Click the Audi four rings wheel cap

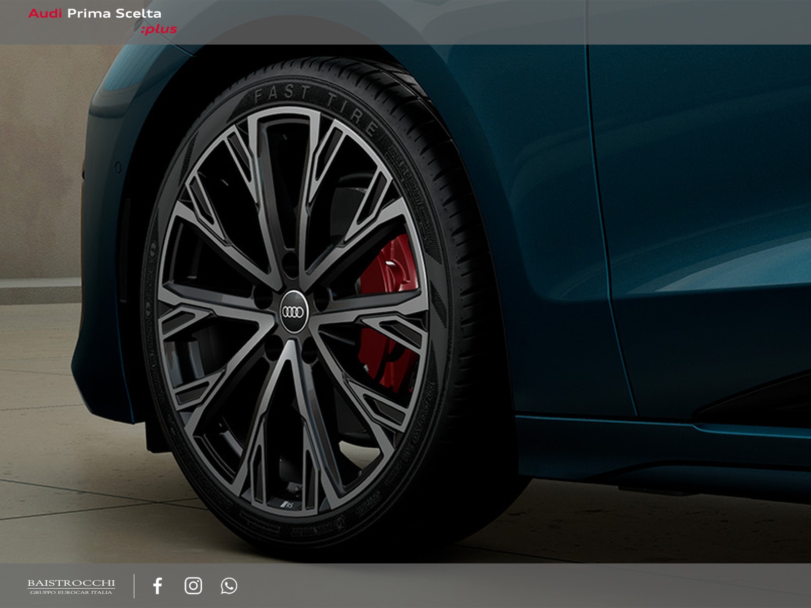pos(293,312)
